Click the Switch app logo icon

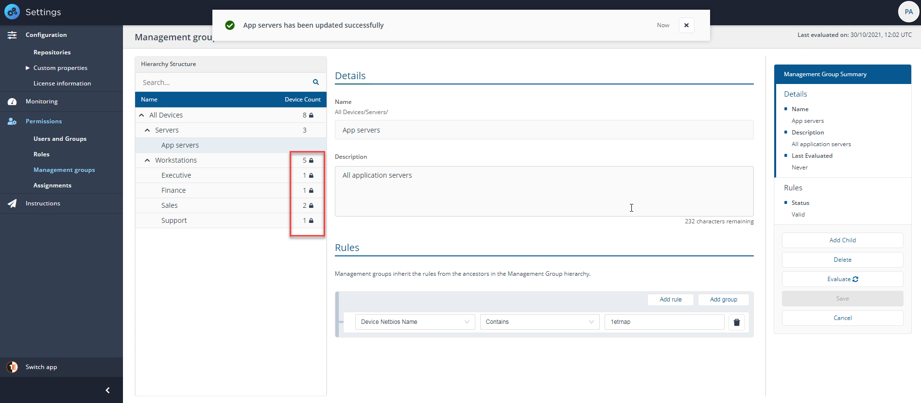12,367
